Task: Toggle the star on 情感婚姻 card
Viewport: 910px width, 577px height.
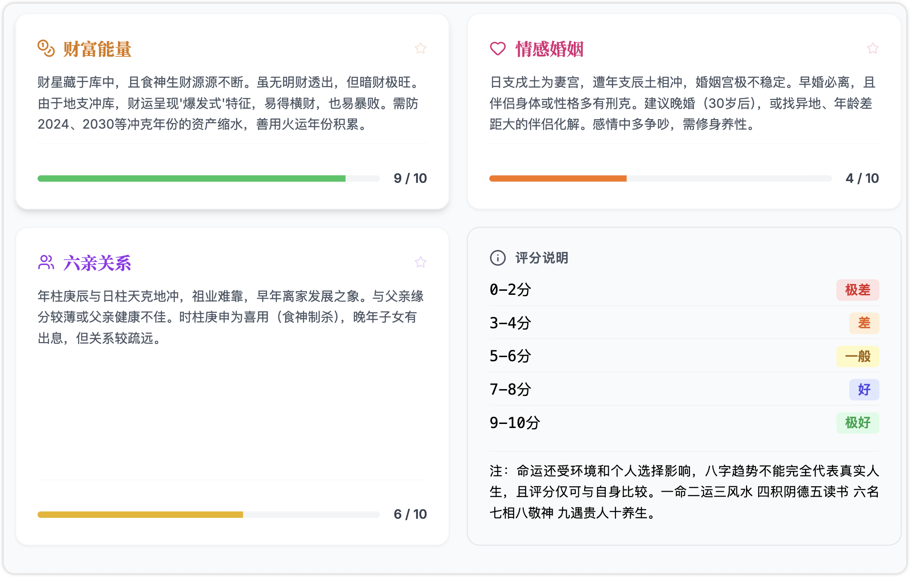Action: pos(872,48)
